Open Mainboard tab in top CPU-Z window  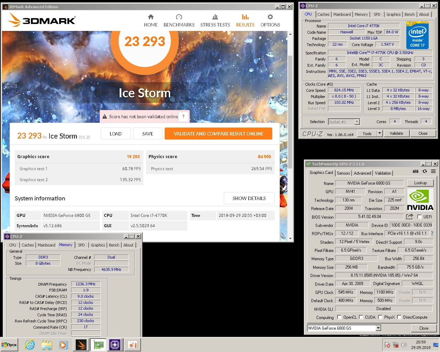tap(342, 14)
